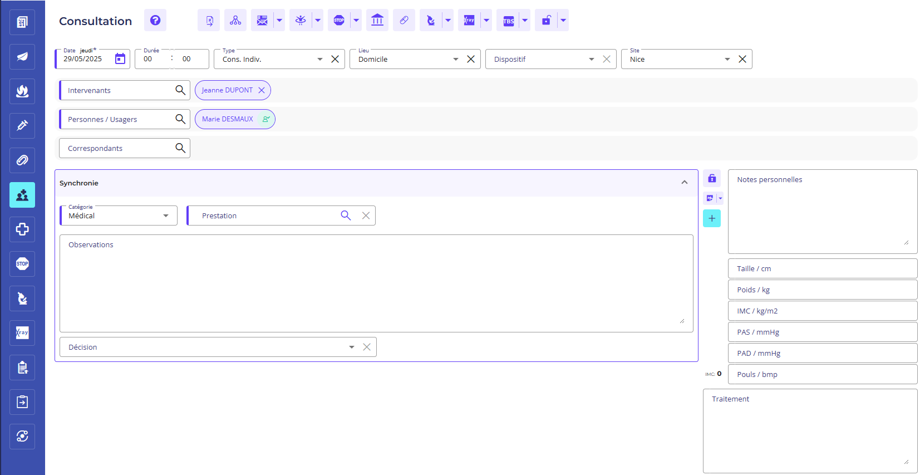Image resolution: width=920 pixels, height=475 pixels.
Task: Click the pill capsule toolbar icon
Action: 404,21
